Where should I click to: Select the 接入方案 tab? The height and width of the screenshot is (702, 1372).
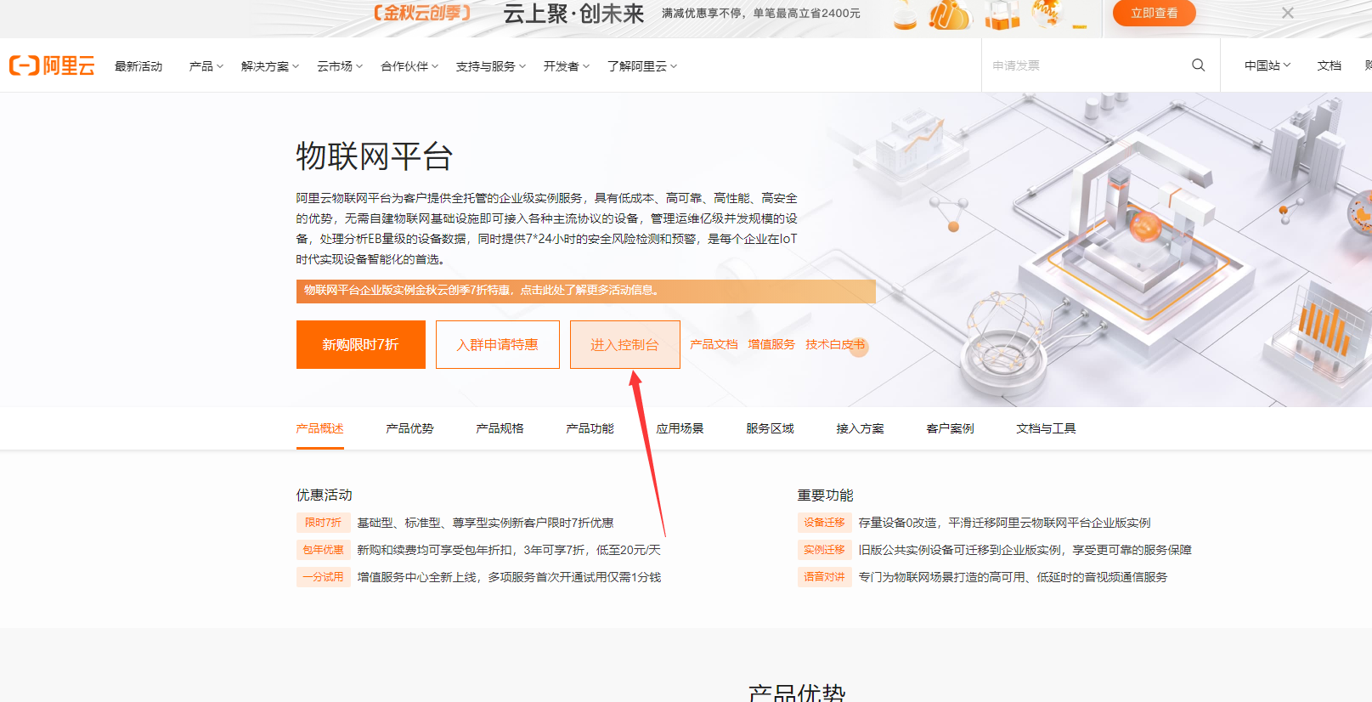point(861,428)
